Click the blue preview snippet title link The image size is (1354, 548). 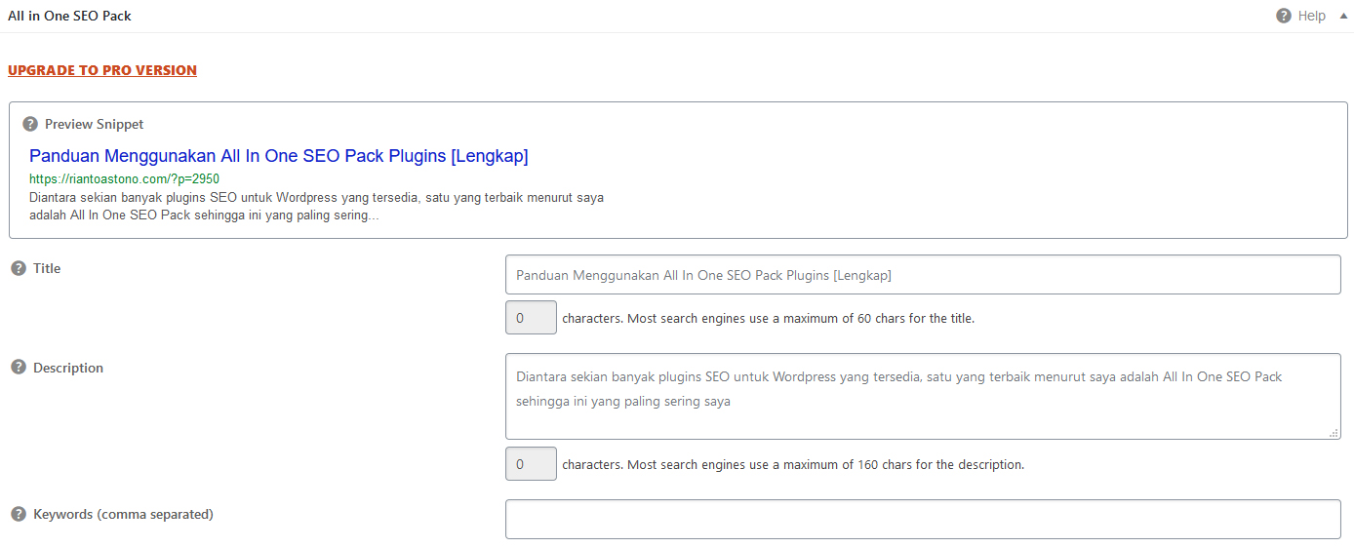(279, 156)
